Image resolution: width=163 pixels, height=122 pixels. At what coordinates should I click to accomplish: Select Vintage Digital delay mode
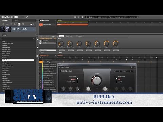[x=71, y=81]
